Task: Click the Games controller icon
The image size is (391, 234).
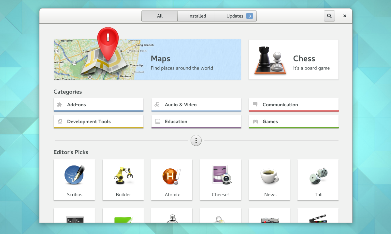Action: (255, 122)
